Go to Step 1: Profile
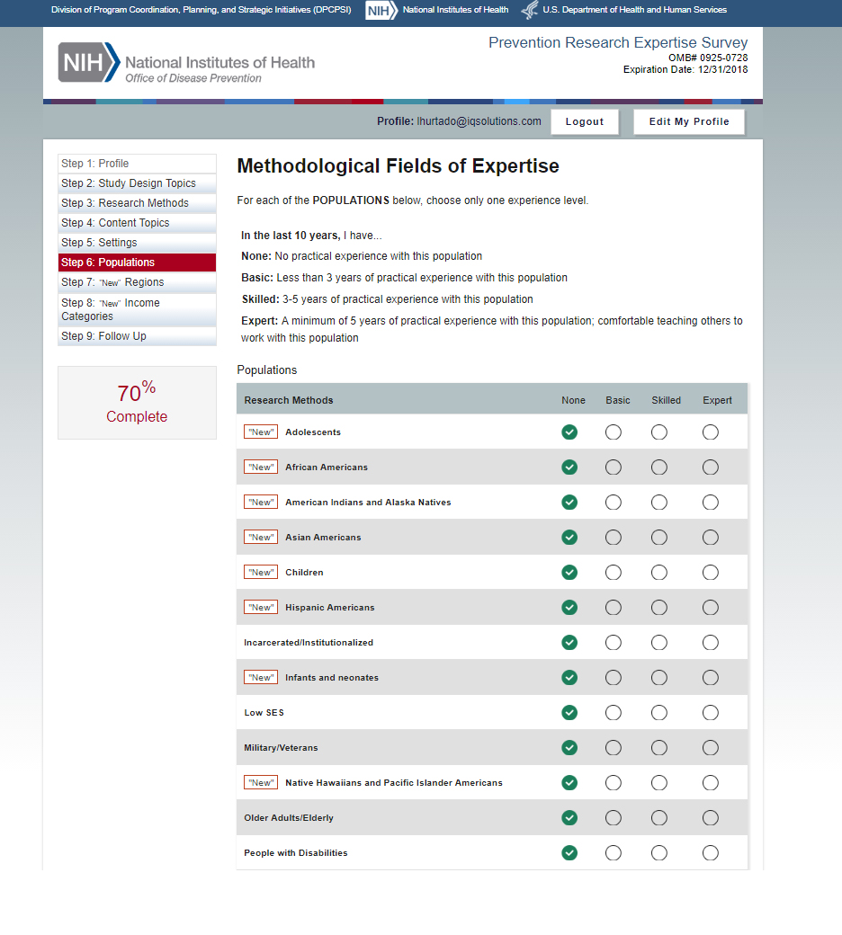Viewport: 842px width, 935px height. pyautogui.click(x=137, y=164)
